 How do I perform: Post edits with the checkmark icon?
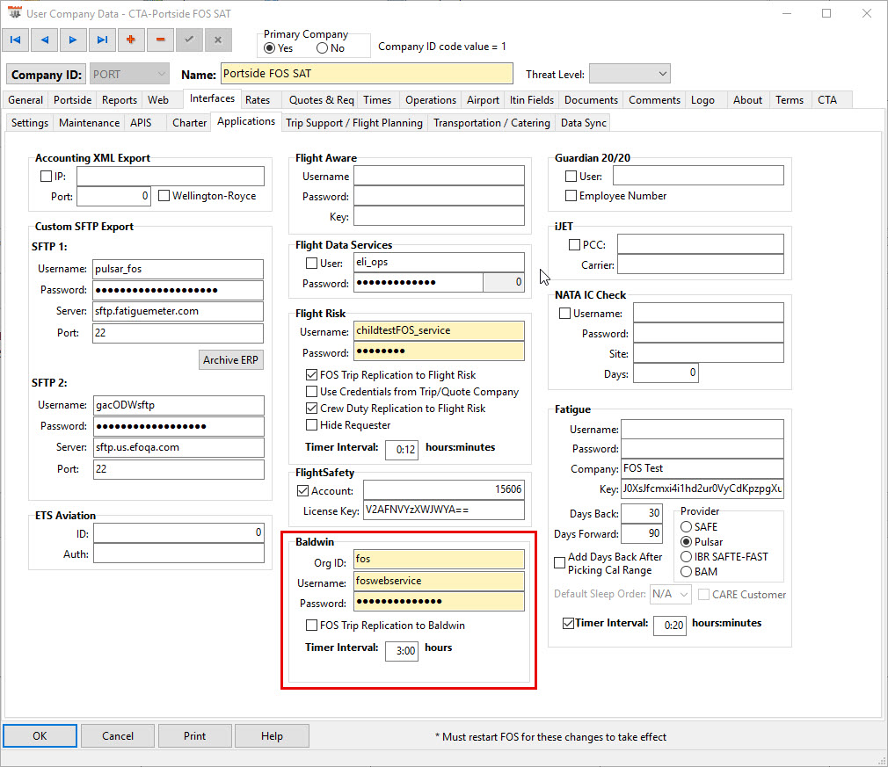[189, 40]
